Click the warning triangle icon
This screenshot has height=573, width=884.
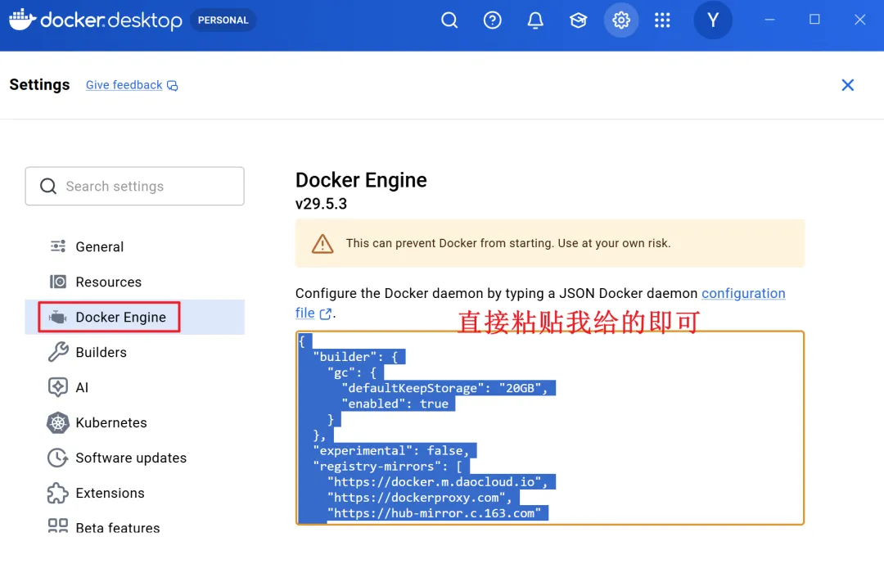click(x=322, y=244)
